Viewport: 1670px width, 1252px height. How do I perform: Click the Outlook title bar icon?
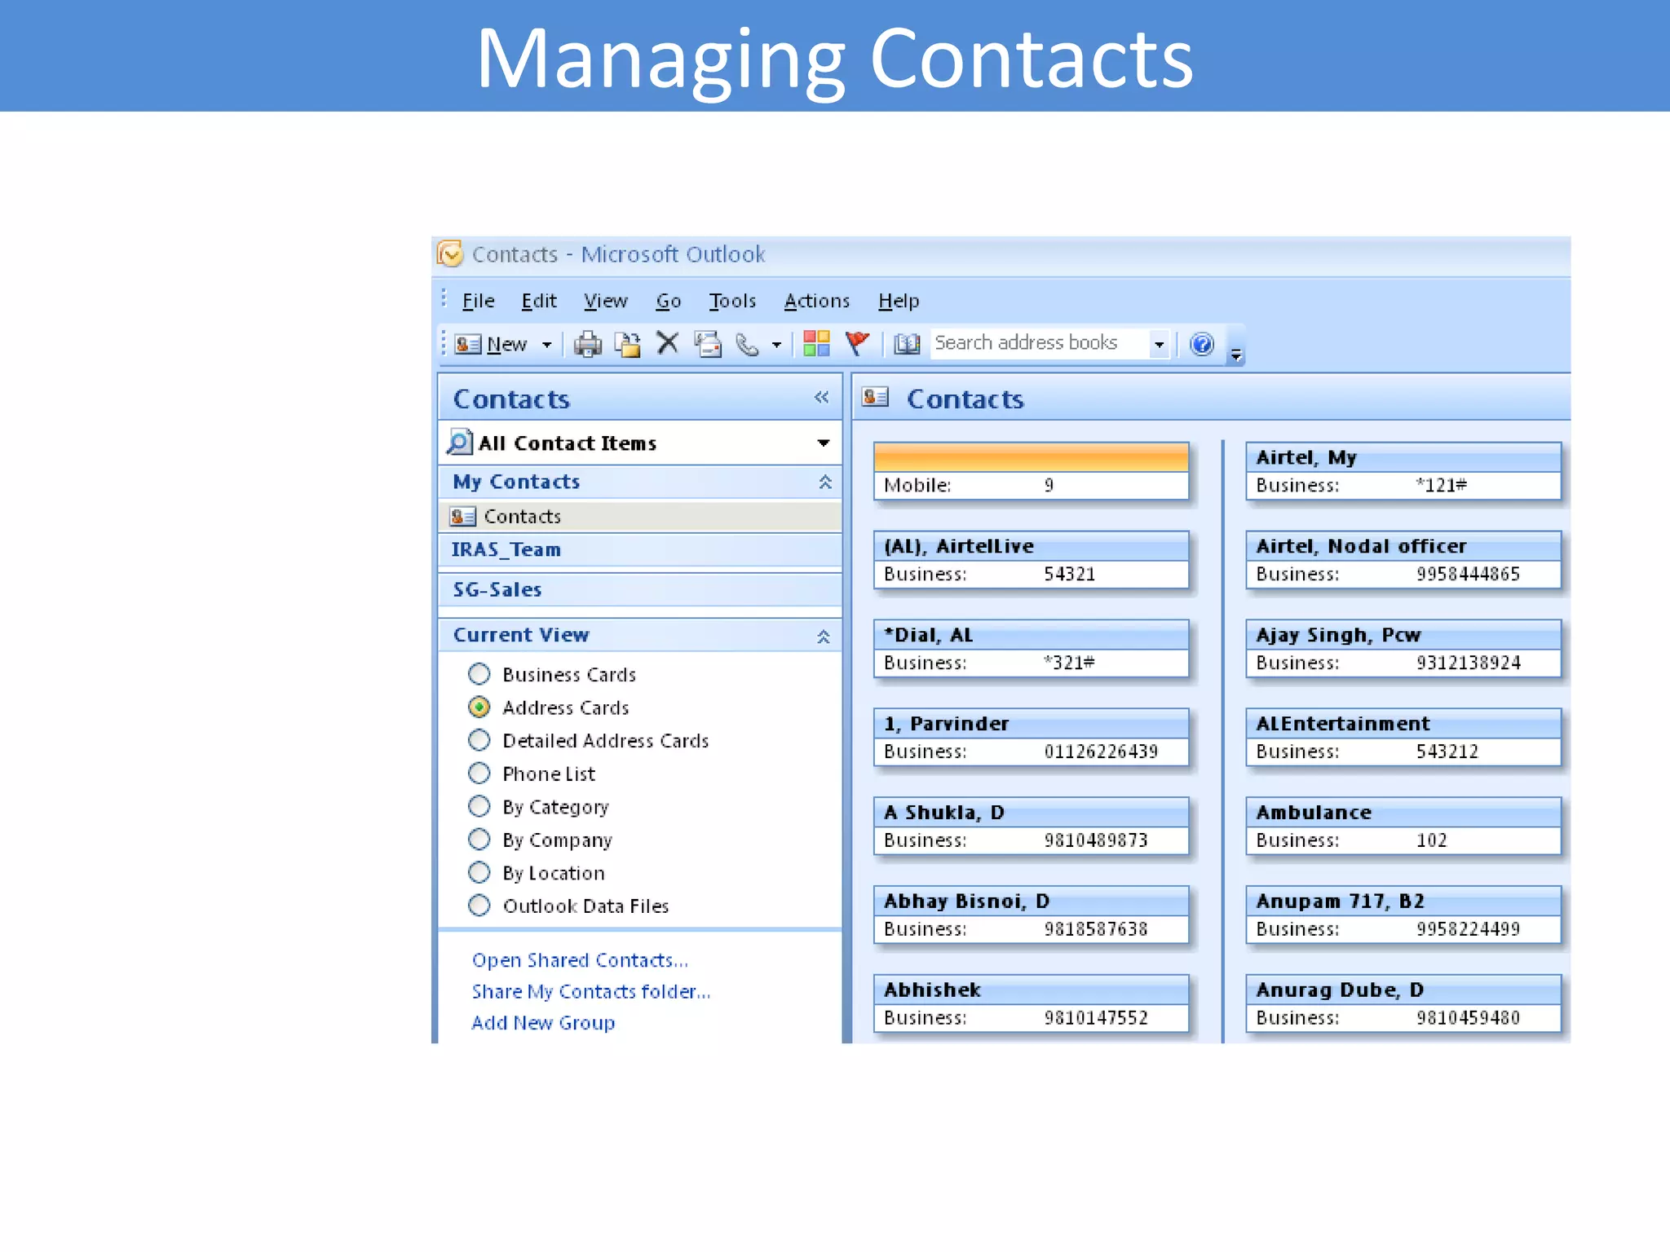[x=450, y=253]
